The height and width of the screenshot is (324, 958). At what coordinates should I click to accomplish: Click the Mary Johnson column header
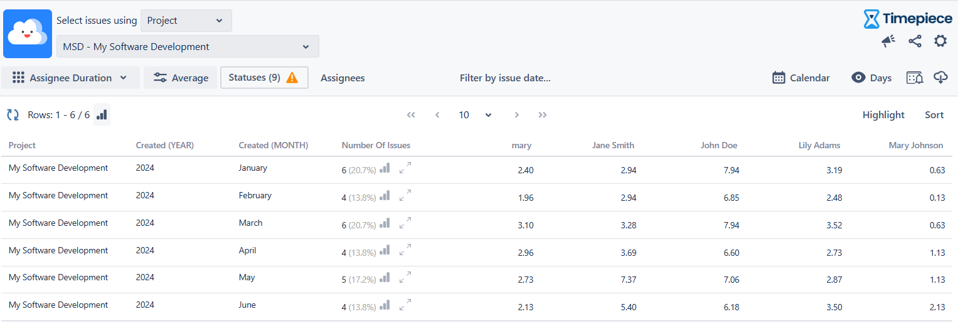point(916,145)
